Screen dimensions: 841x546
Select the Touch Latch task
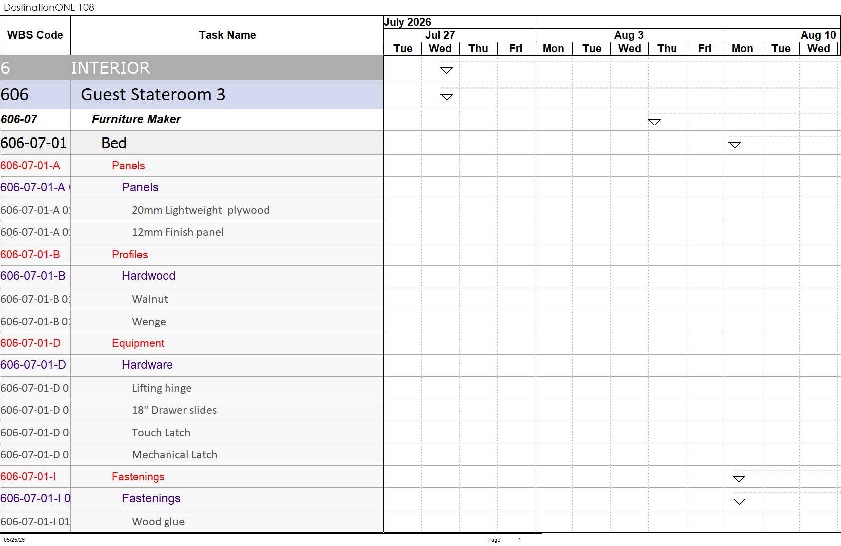pyautogui.click(x=161, y=433)
